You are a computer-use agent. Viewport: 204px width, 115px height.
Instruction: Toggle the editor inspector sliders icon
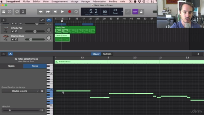tap(4, 54)
